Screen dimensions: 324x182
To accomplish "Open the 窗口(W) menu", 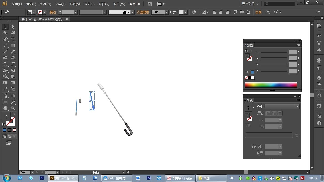I will pyautogui.click(x=119, y=4).
